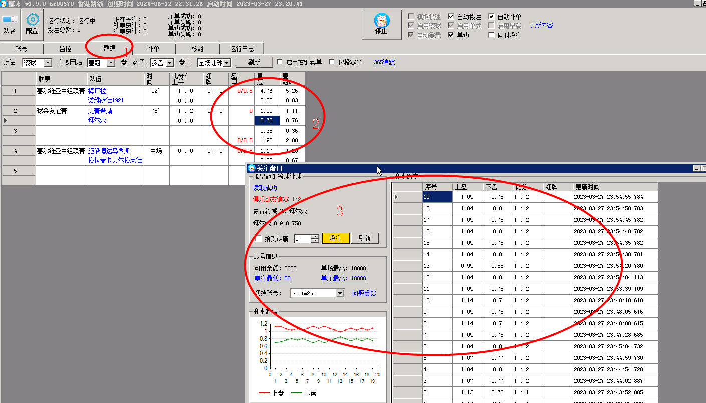
Task: Open the 配置 settings gear
Action: [x=32, y=25]
